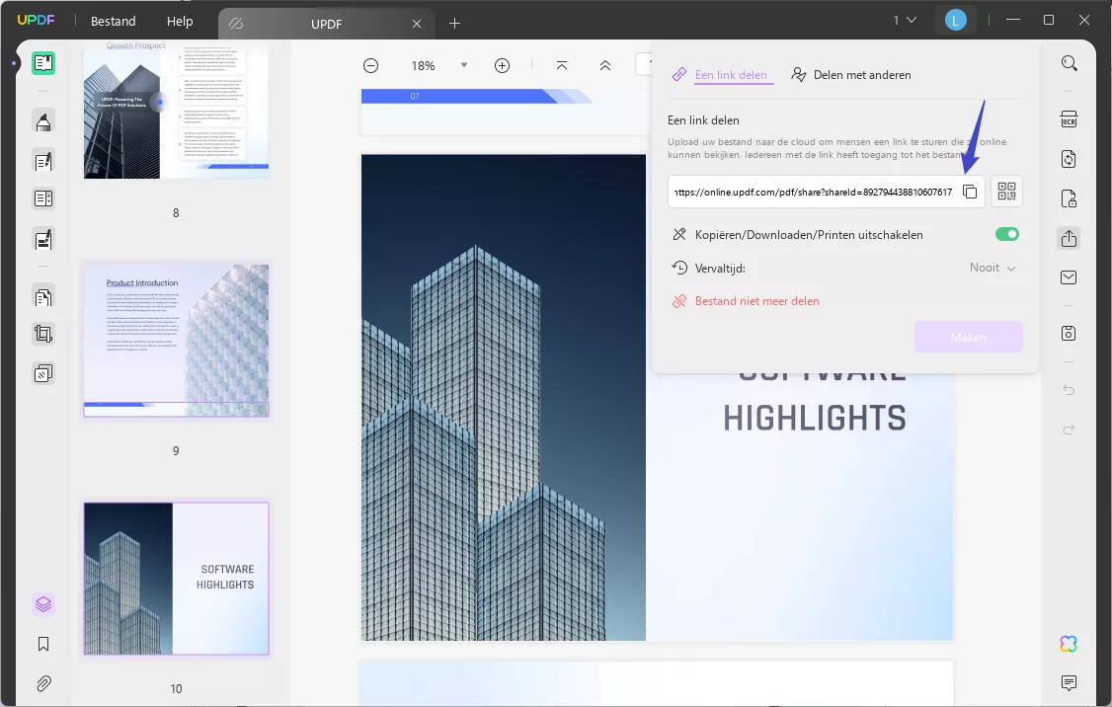Viewport: 1112px width, 707px height.
Task: Open the Vervaltijd expiration dropdown
Action: click(x=993, y=268)
